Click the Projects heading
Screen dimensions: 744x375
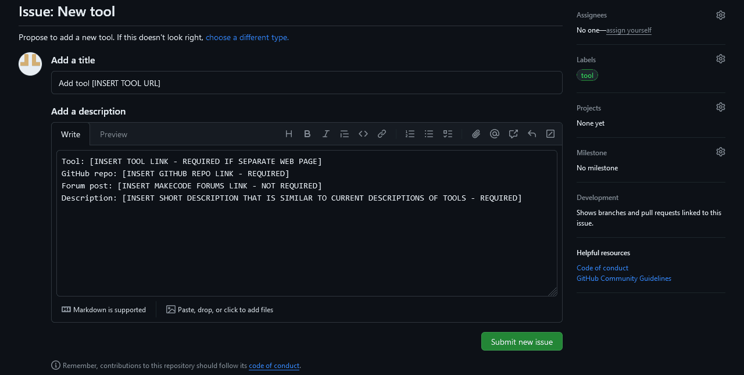[589, 108]
